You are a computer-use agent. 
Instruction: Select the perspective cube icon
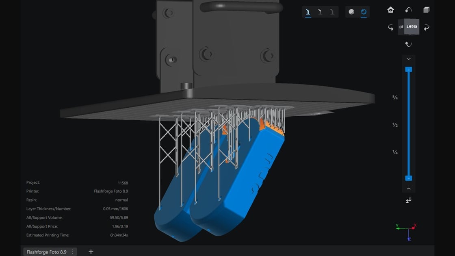(x=427, y=9)
